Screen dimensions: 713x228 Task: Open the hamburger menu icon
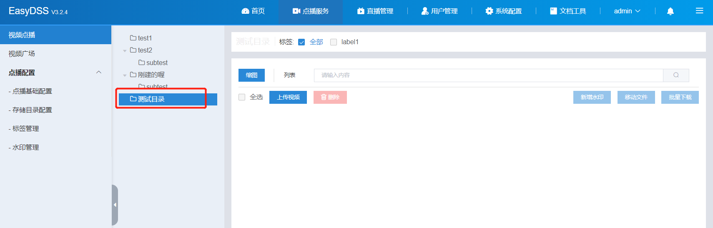tap(700, 11)
